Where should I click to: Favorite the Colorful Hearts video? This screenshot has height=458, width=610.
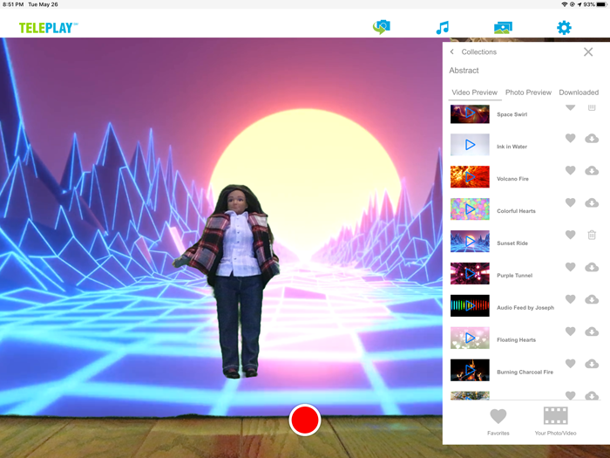coord(571,202)
